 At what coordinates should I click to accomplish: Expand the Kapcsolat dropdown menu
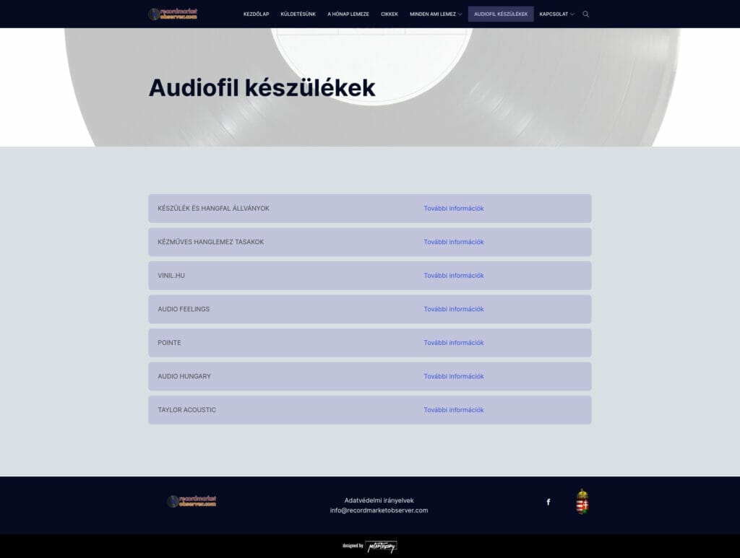(x=555, y=14)
